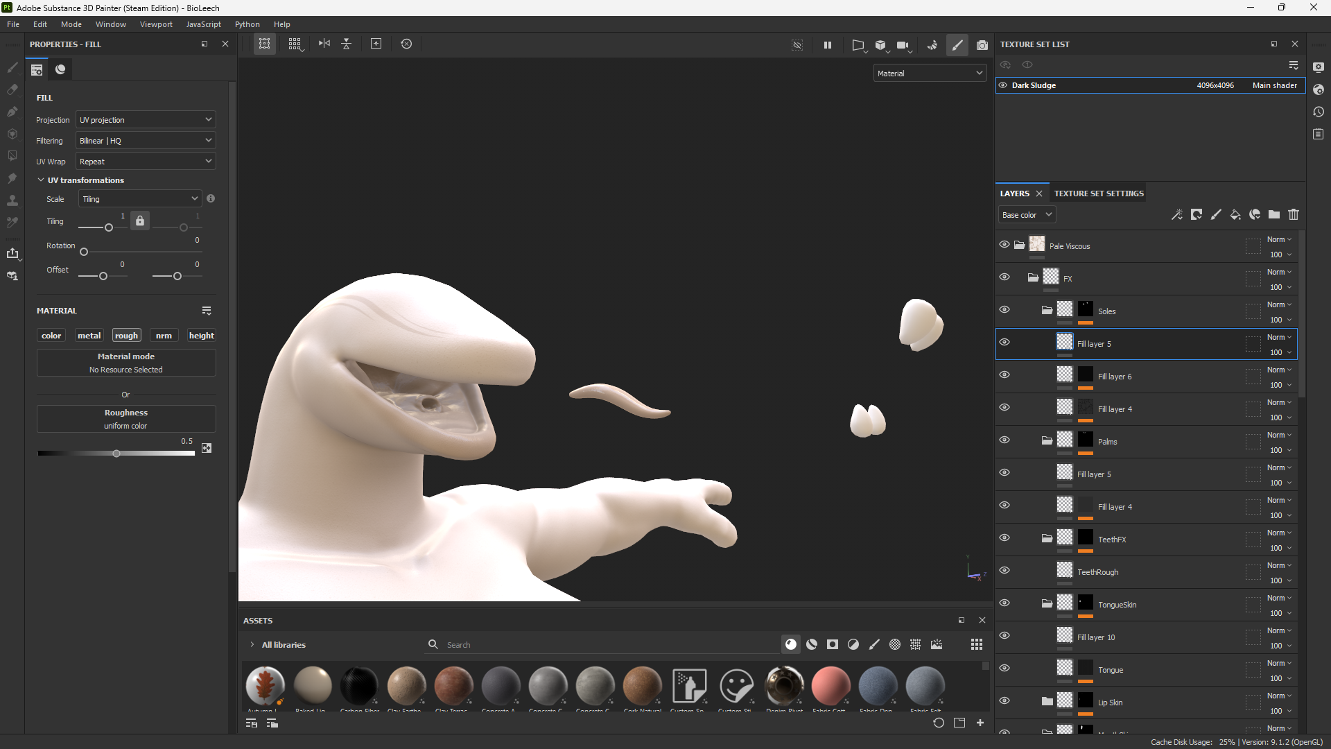Click the camera screenshot icon in viewport toolbar
1331x749 pixels.
(x=982, y=45)
